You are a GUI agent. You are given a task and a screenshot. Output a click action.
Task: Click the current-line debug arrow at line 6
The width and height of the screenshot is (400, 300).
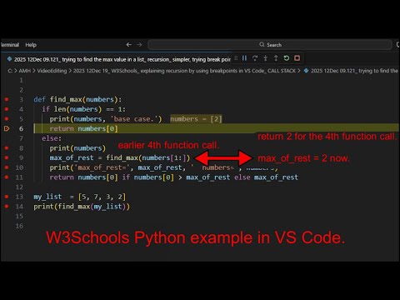coord(7,128)
